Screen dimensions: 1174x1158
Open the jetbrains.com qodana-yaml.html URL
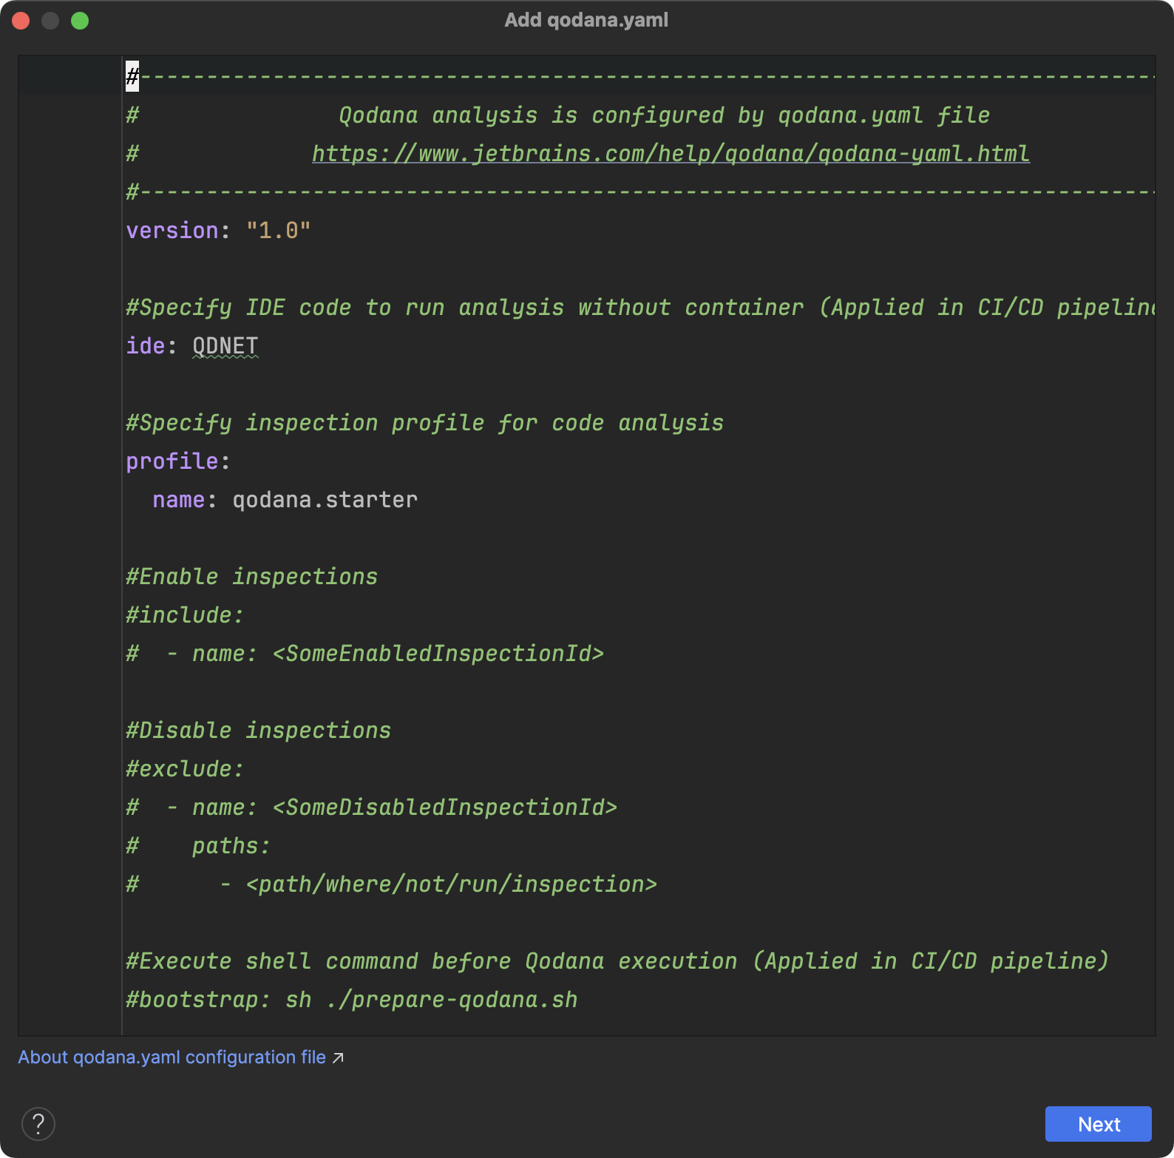point(671,154)
